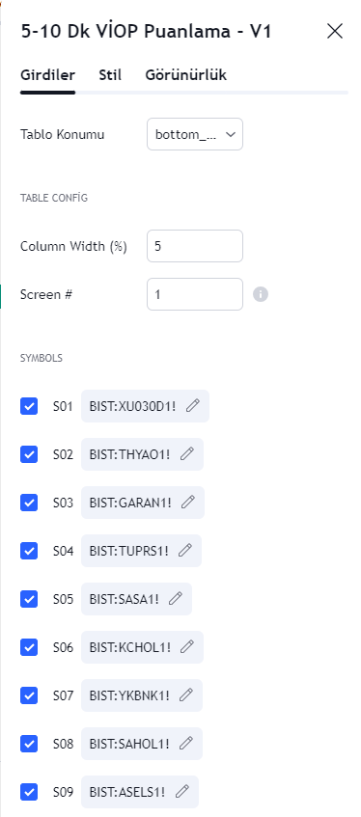This screenshot has width=361, height=817.
Task: Open the Görünürlük tab
Action: (185, 75)
